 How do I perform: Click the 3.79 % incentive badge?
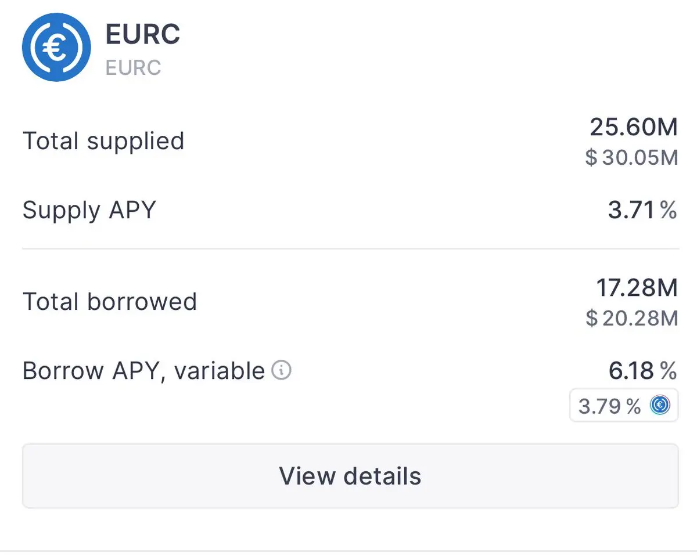point(624,405)
